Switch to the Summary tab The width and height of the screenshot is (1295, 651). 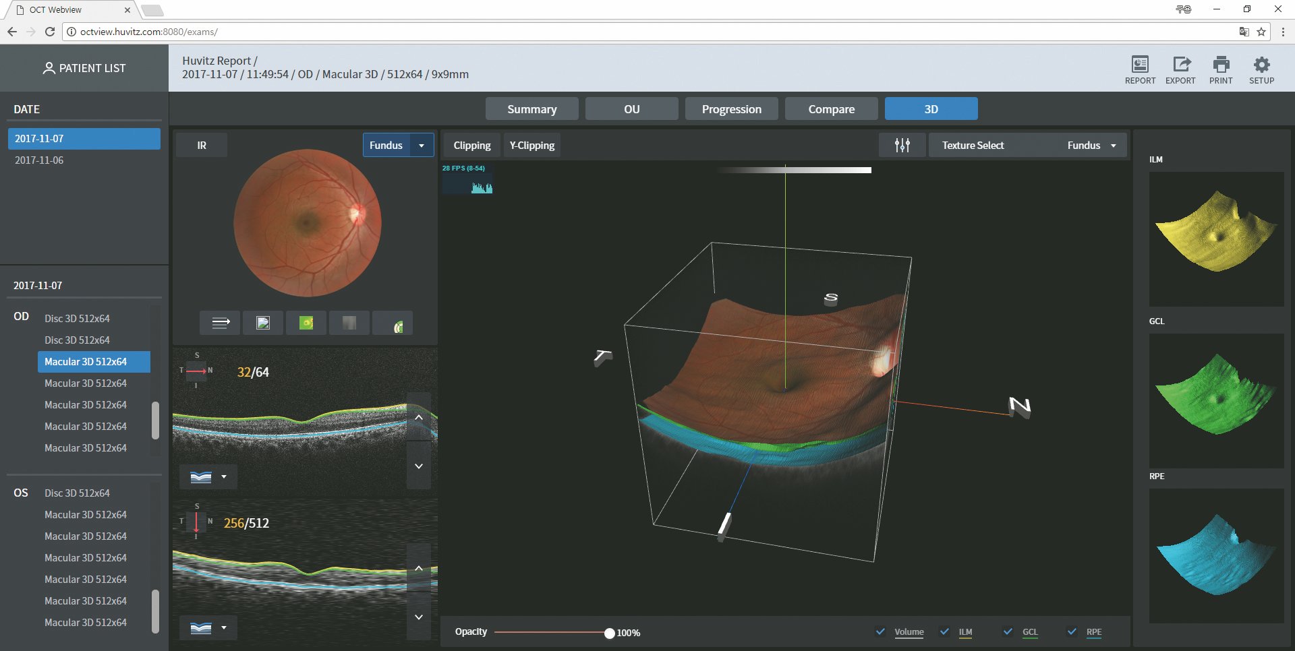click(x=531, y=108)
